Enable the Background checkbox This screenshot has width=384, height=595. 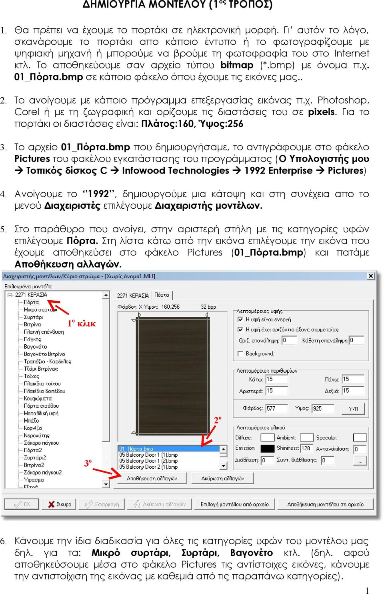coord(240,353)
